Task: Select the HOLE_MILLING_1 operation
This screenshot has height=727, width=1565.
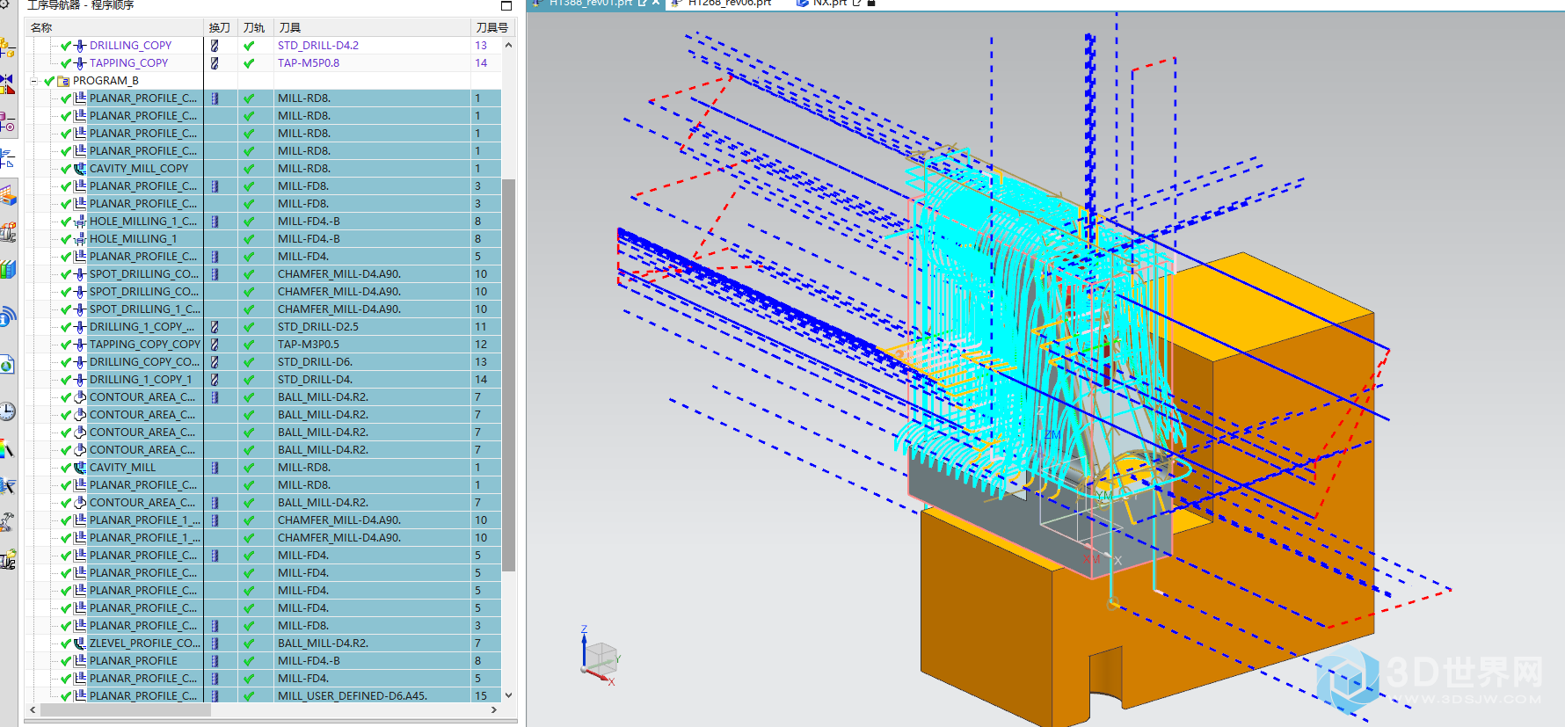Action: pos(133,238)
